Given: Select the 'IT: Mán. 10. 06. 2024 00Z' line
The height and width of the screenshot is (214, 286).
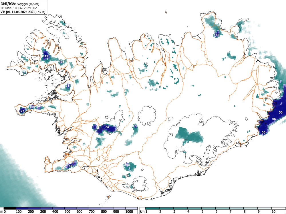Looking at the screenshot, I should 19,8.
